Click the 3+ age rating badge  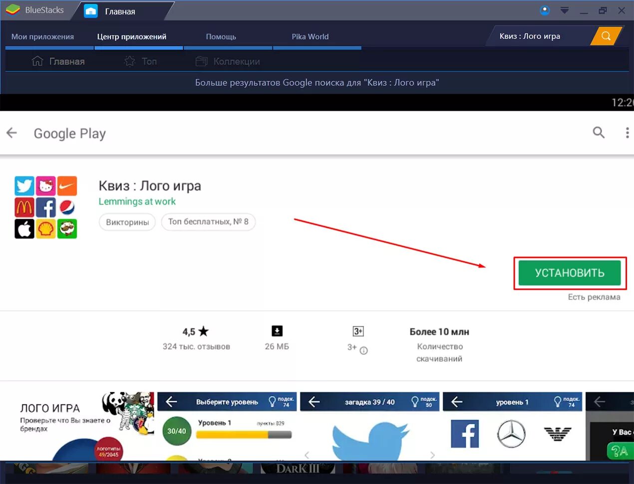358,331
